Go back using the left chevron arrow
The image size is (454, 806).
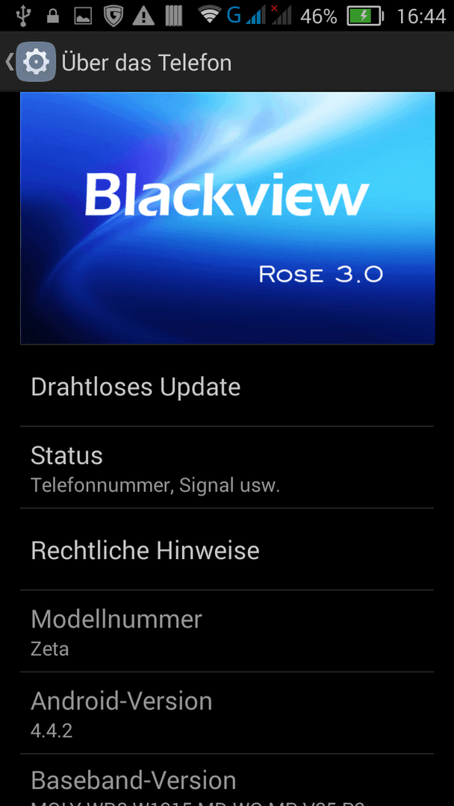[x=9, y=62]
